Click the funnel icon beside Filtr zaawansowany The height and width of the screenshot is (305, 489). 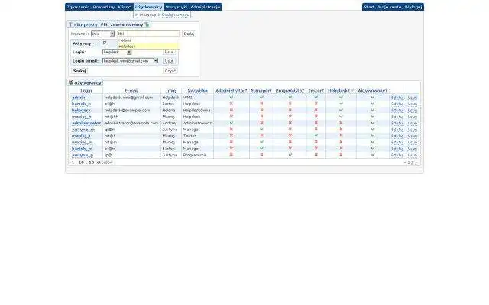click(147, 24)
